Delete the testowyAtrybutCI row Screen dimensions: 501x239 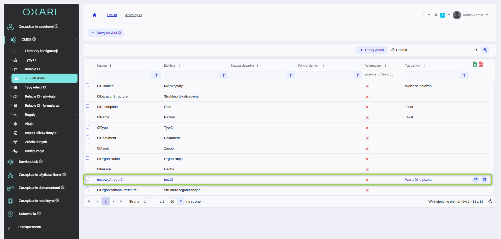pyautogui.click(x=484, y=179)
